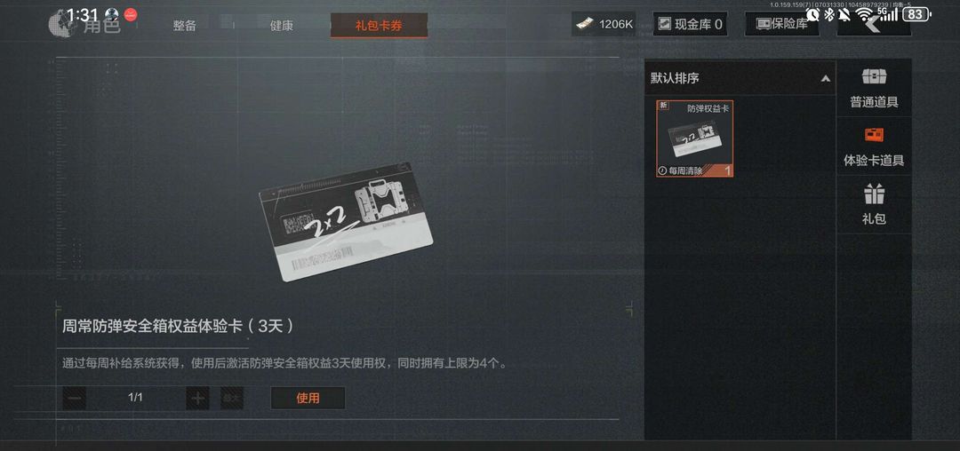Select the 防弹权益卡 item thumbnail
Viewport: 960px width, 451px height.
click(695, 138)
